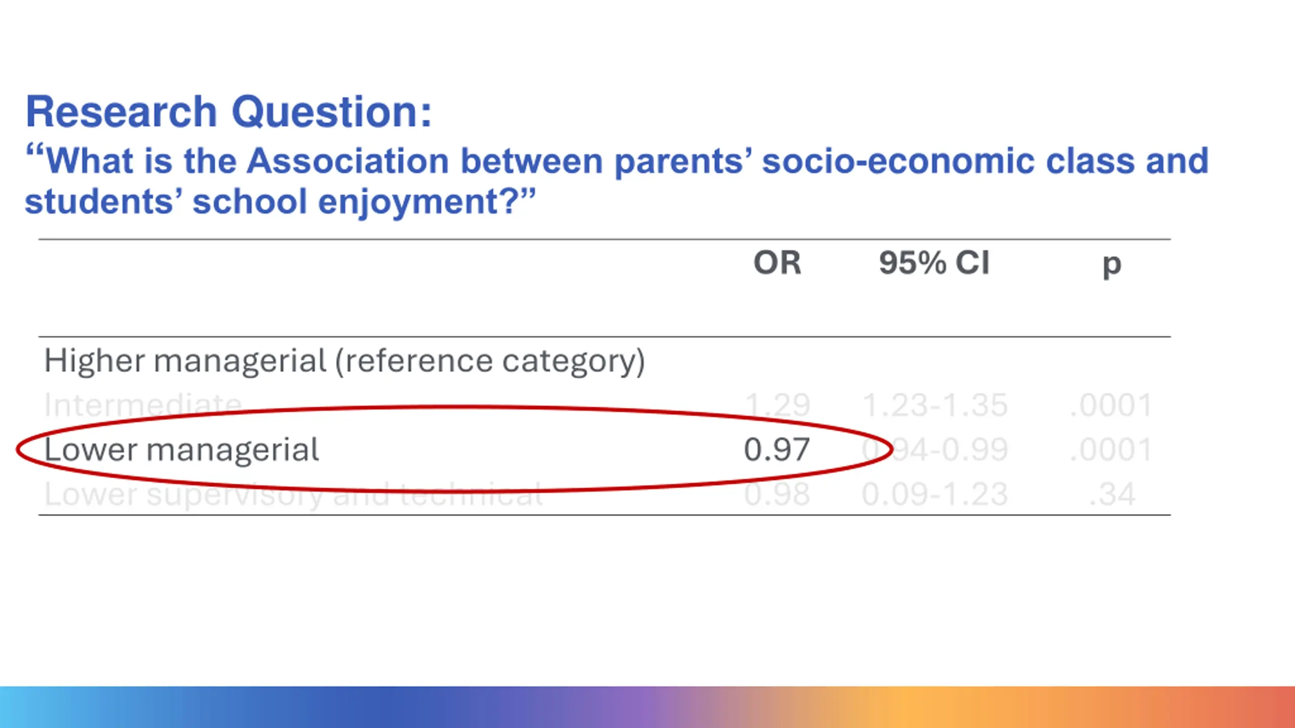Click the .34 p value

tap(1112, 494)
